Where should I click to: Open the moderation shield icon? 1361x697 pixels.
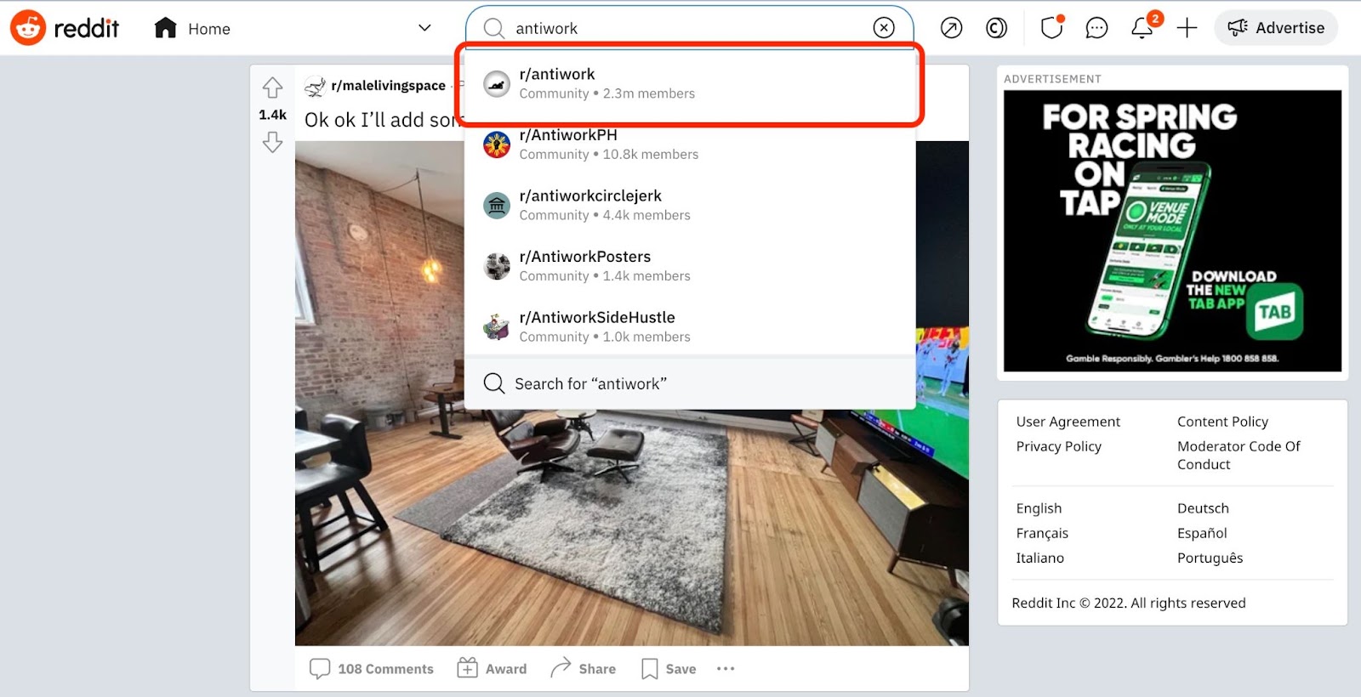[x=1052, y=28]
